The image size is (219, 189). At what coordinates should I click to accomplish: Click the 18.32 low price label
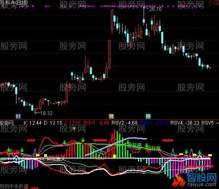click(x=46, y=113)
